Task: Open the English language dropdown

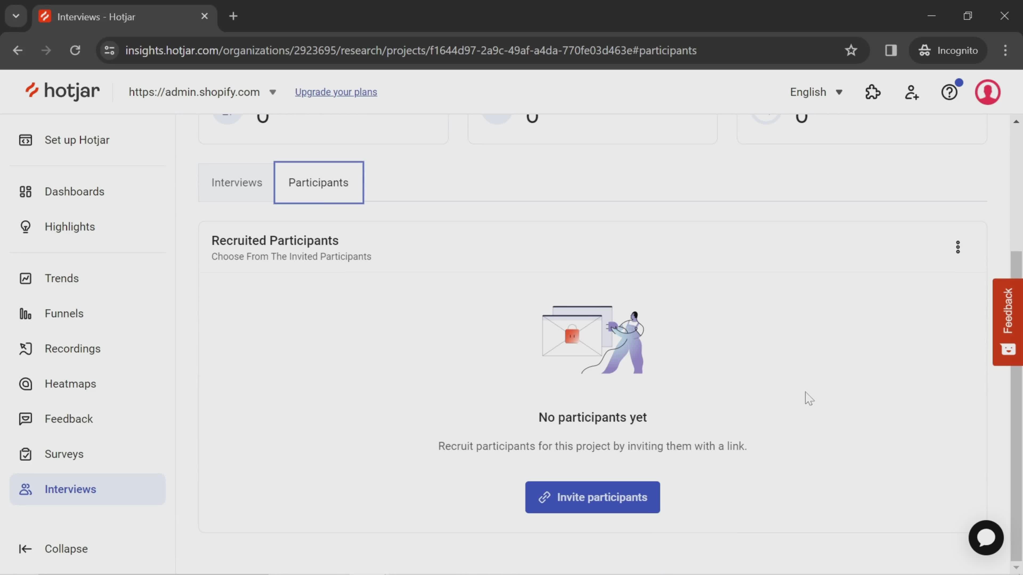Action: point(814,92)
